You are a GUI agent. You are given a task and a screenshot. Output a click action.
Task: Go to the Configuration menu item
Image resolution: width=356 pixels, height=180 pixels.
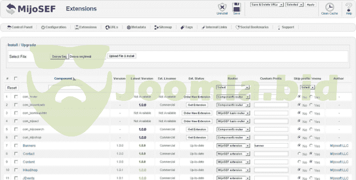pos(53,27)
